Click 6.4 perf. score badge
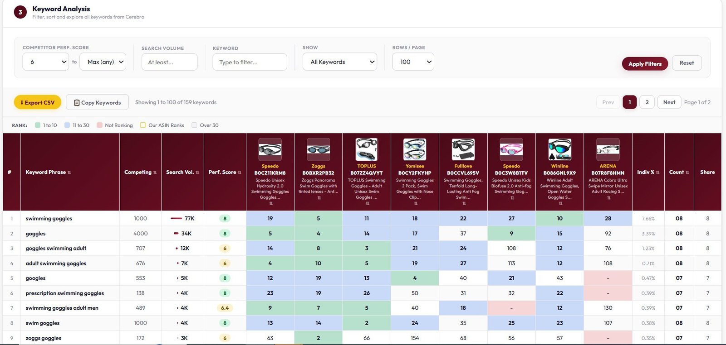 225,308
